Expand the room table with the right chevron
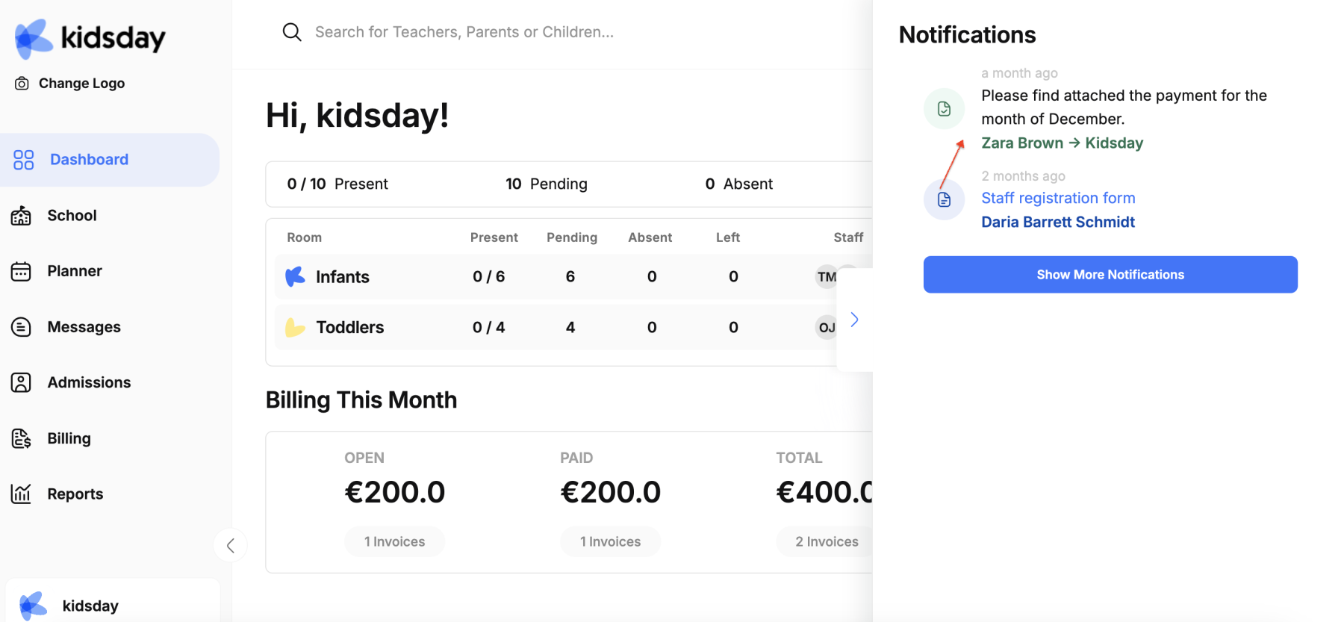 [855, 320]
